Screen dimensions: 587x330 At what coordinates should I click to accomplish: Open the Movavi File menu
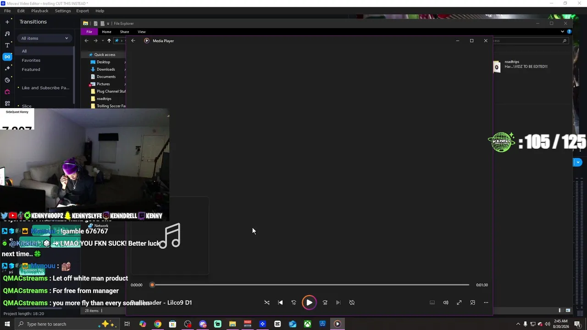click(x=7, y=11)
